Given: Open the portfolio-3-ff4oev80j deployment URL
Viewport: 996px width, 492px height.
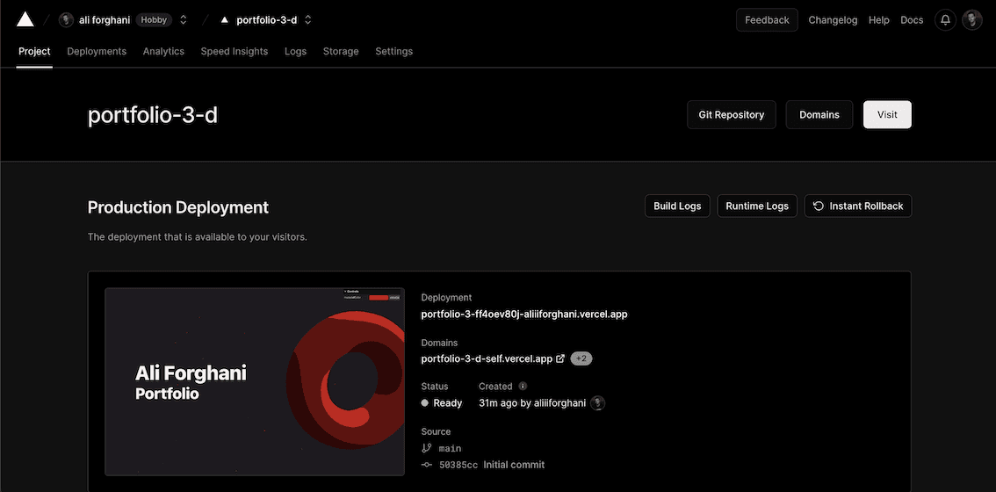Looking at the screenshot, I should tap(524, 314).
